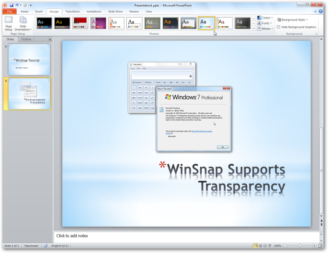Click the PowerPoint application icon in the title bar
Image resolution: width=328 pixels, height=253 pixels.
[x=5, y=5]
